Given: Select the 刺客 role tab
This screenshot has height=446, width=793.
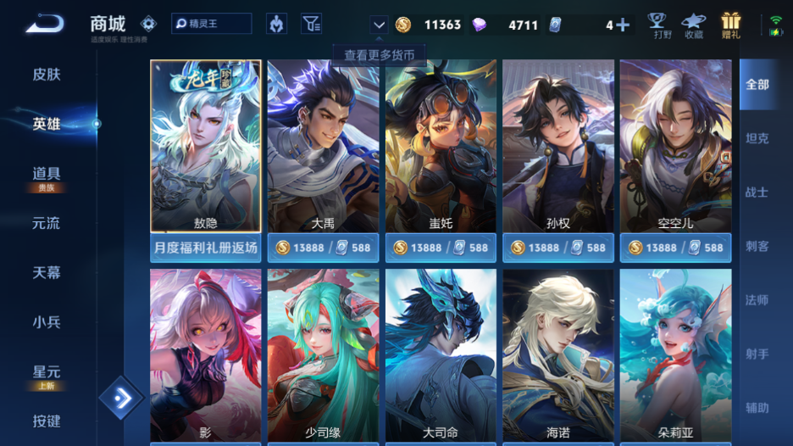Looking at the screenshot, I should pos(757,246).
